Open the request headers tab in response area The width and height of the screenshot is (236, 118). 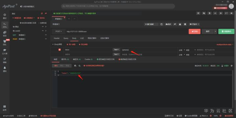[x=65, y=59]
